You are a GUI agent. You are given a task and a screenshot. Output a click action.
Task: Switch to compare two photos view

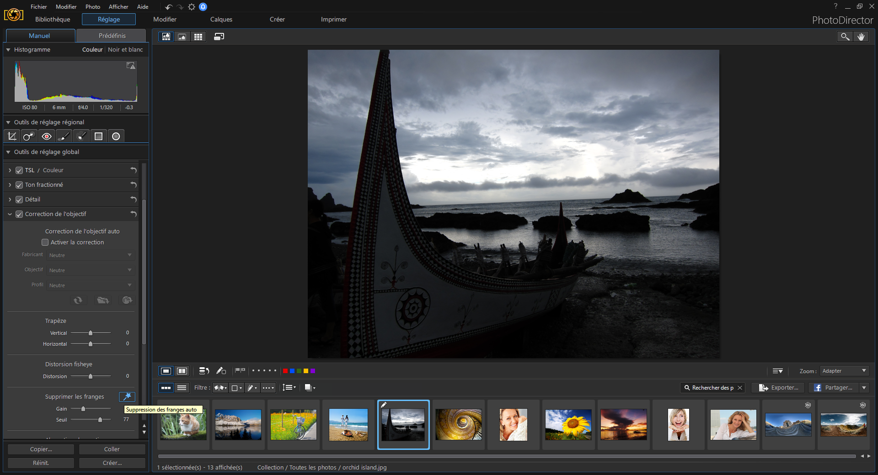point(182,371)
